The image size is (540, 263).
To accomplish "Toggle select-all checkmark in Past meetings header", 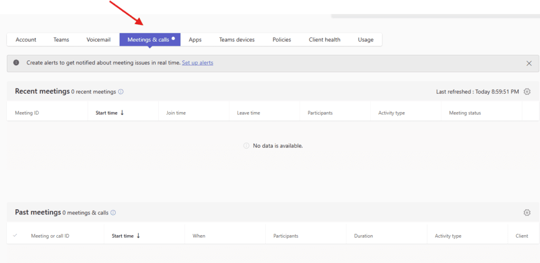I will (15, 236).
